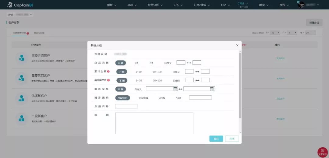Select 不限 for 最近交易

[120, 89]
